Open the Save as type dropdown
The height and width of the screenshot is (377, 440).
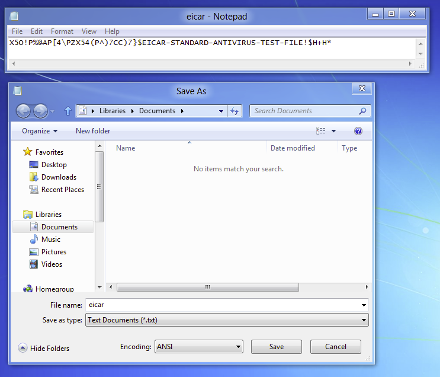click(x=227, y=320)
